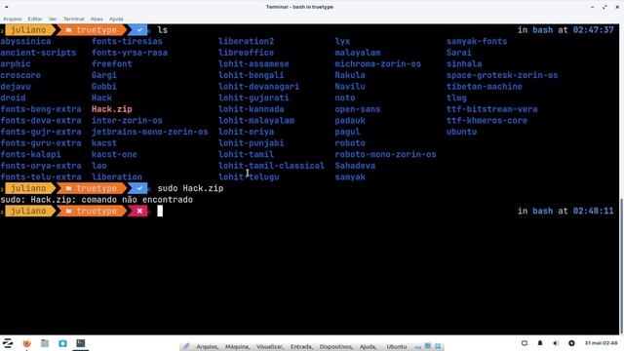Click the 'abyssinica' directory name
Image resolution: width=624 pixels, height=351 pixels.
[x=26, y=41]
